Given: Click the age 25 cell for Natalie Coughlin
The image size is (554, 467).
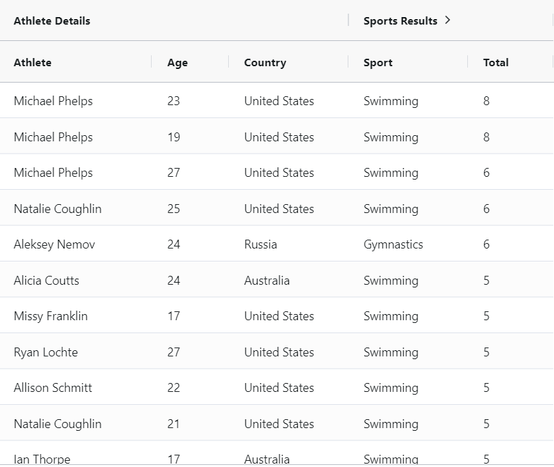Looking at the screenshot, I should pos(174,209).
